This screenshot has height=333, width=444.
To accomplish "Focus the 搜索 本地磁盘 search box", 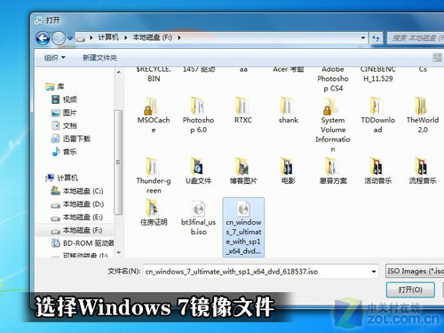I will click(416, 38).
